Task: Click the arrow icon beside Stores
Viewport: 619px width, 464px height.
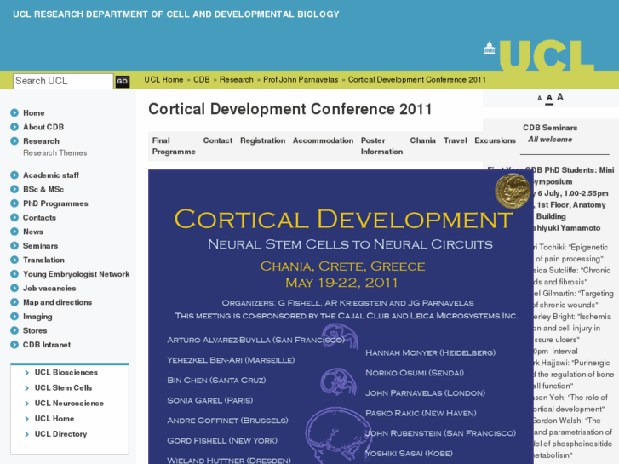Action: [14, 330]
